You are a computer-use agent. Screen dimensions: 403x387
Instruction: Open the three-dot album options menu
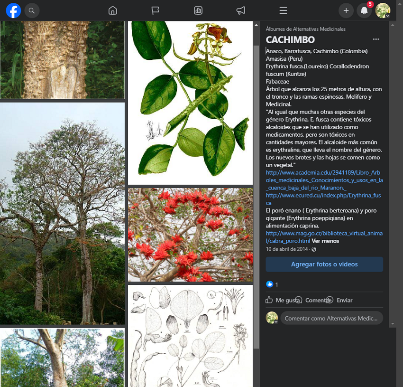click(376, 39)
